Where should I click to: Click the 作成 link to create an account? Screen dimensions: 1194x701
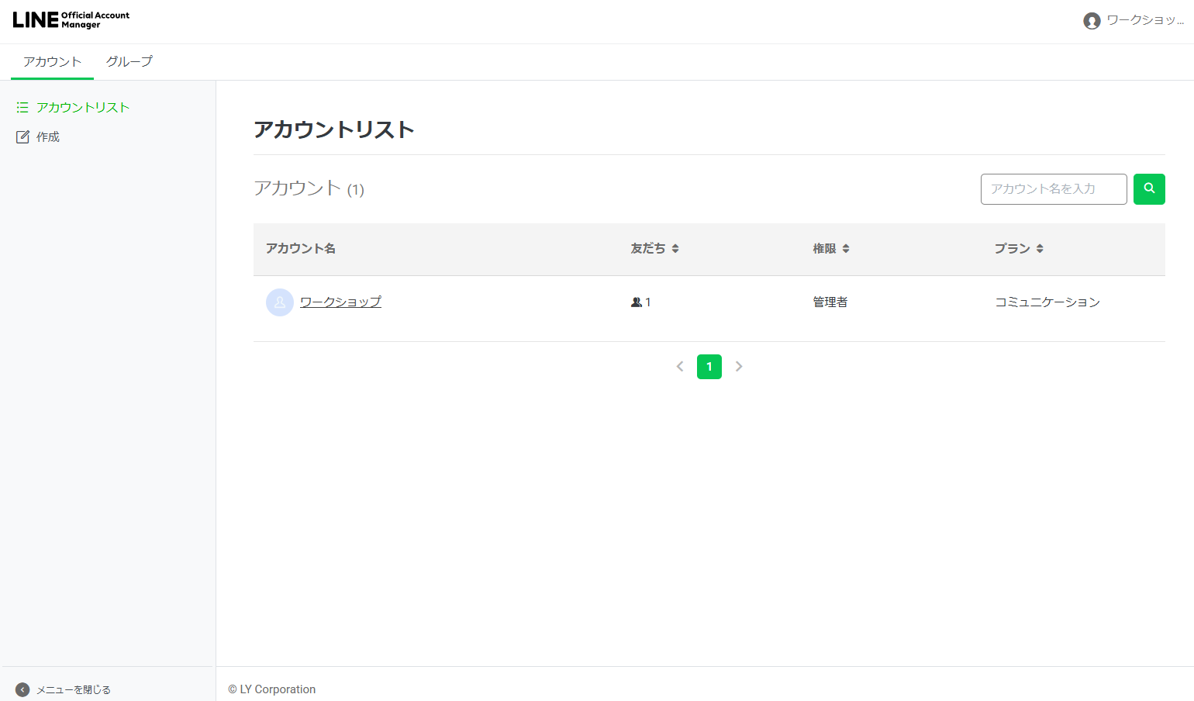pos(47,136)
